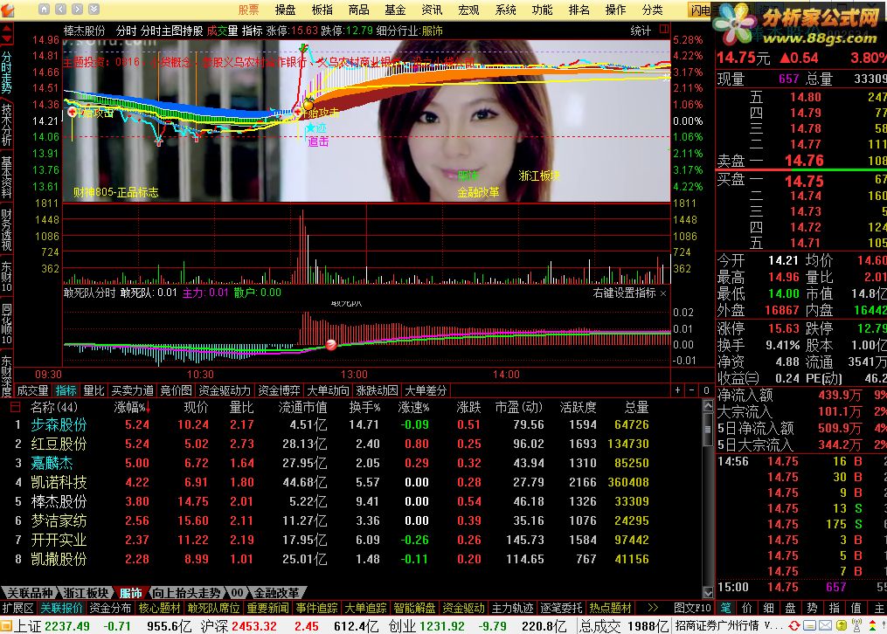Open the 操盘 menu

(x=285, y=10)
